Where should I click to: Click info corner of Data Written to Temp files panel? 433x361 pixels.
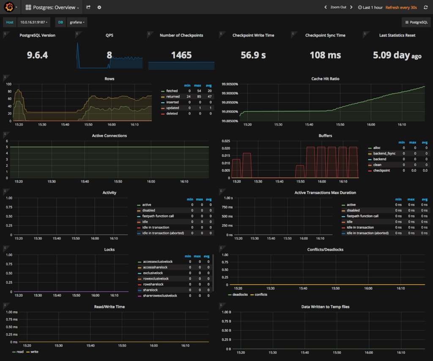[x=221, y=305]
